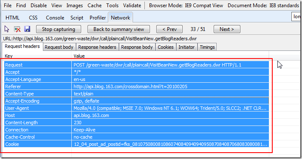Click the search input field at top right

(x=296, y=17)
